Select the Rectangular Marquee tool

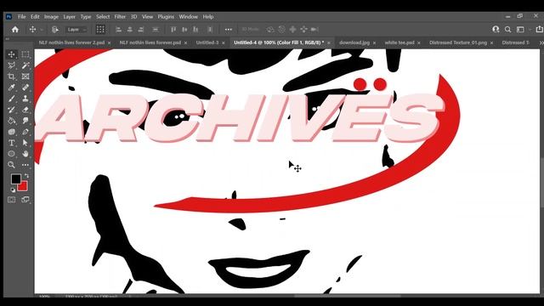25,54
